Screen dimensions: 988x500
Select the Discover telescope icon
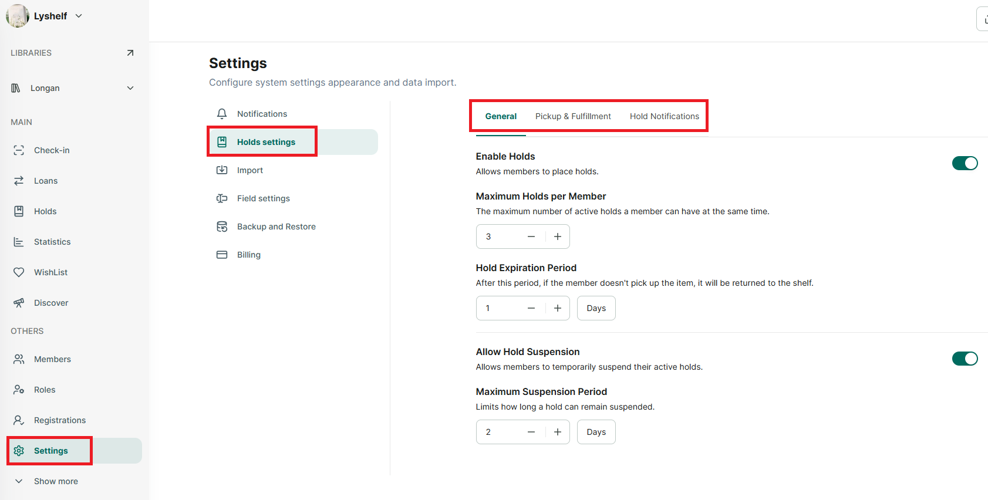19,303
